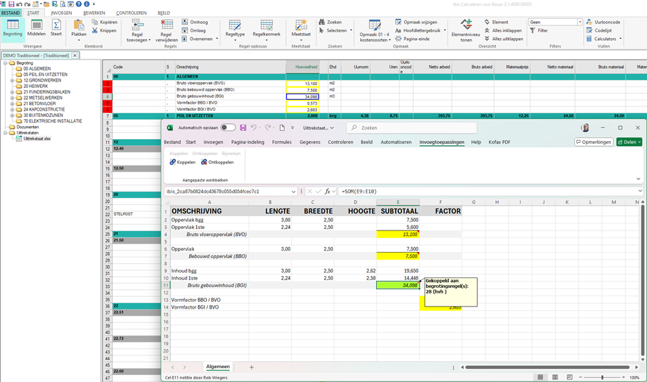Screen dimensions: 647x382
Task: Click the Regel verwijderen icon
Action: (x=166, y=27)
